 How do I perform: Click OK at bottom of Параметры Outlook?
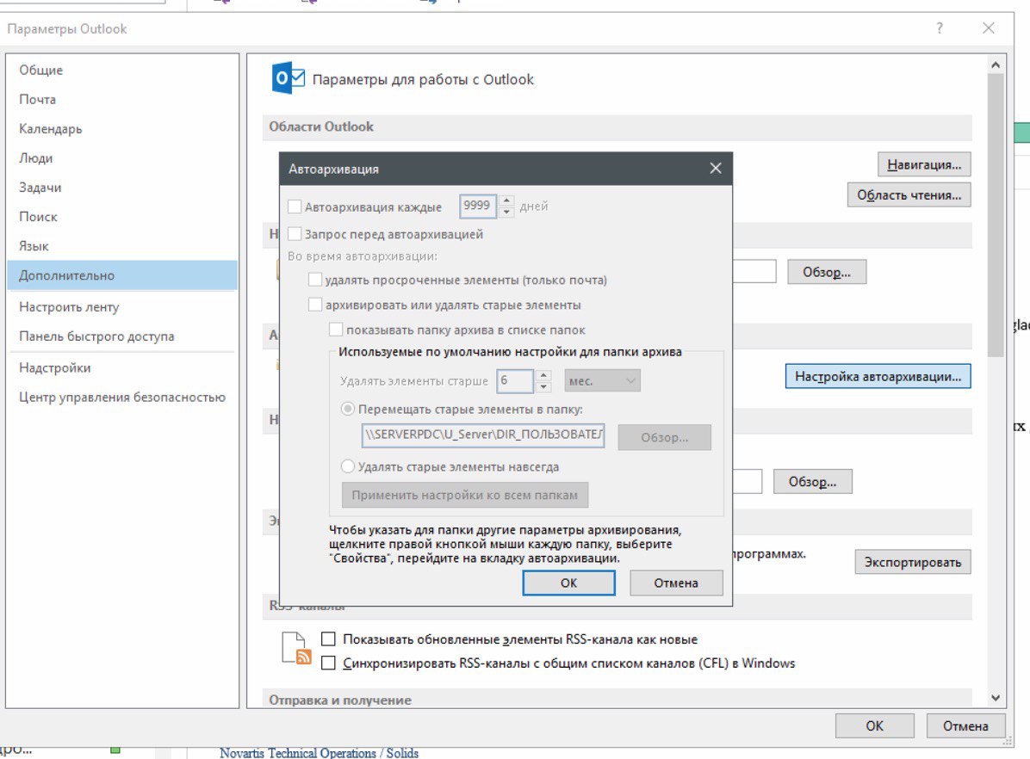coord(874,726)
